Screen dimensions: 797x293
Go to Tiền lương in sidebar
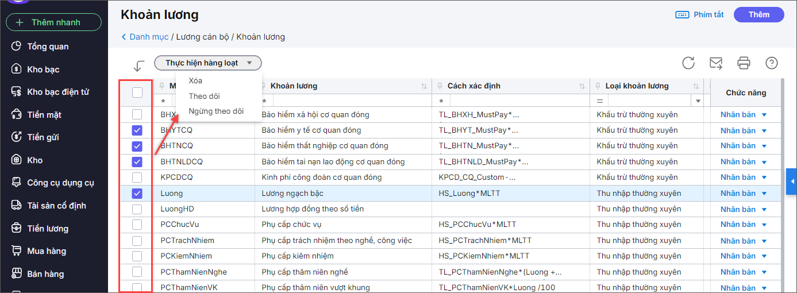click(x=47, y=229)
